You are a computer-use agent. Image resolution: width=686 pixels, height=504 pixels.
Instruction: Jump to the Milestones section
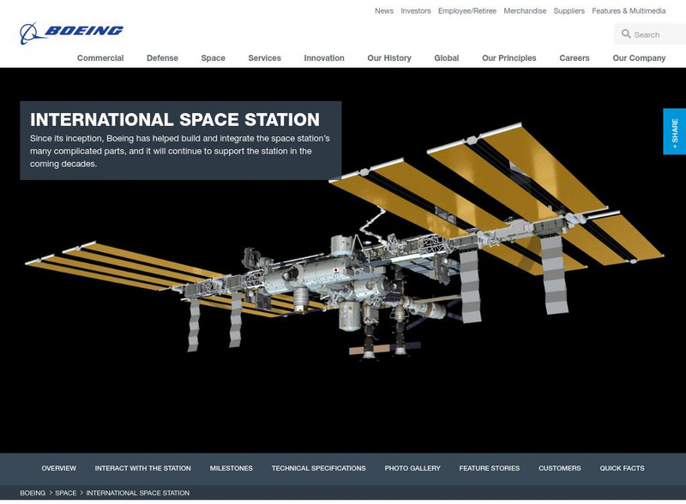coord(231,468)
